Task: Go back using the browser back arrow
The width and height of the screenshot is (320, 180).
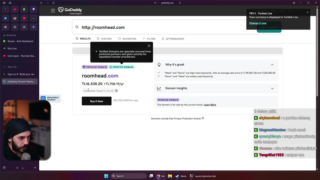Action: (41, 3)
